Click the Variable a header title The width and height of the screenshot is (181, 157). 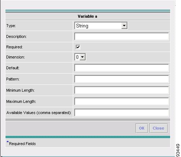[x=88, y=16]
